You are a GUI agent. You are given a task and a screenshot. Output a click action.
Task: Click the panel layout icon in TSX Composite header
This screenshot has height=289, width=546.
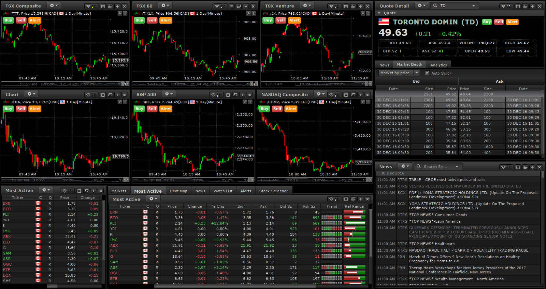click(103, 6)
